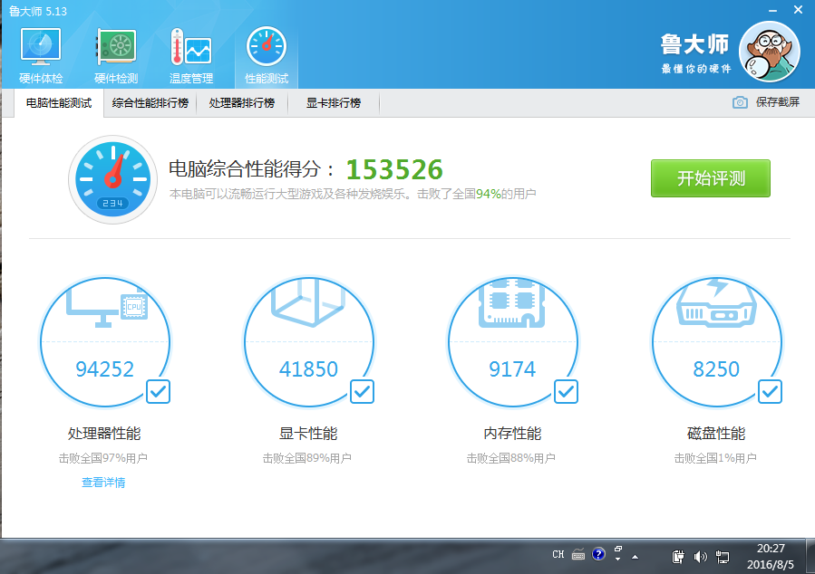The width and height of the screenshot is (815, 574).
Task: Click the 显卡性能 label
Action: [309, 434]
